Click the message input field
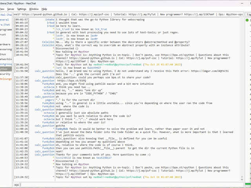This screenshot has width=251, height=188. (x=129, y=184)
